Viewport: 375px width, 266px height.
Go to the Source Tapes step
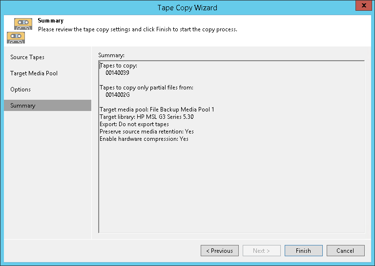click(27, 57)
